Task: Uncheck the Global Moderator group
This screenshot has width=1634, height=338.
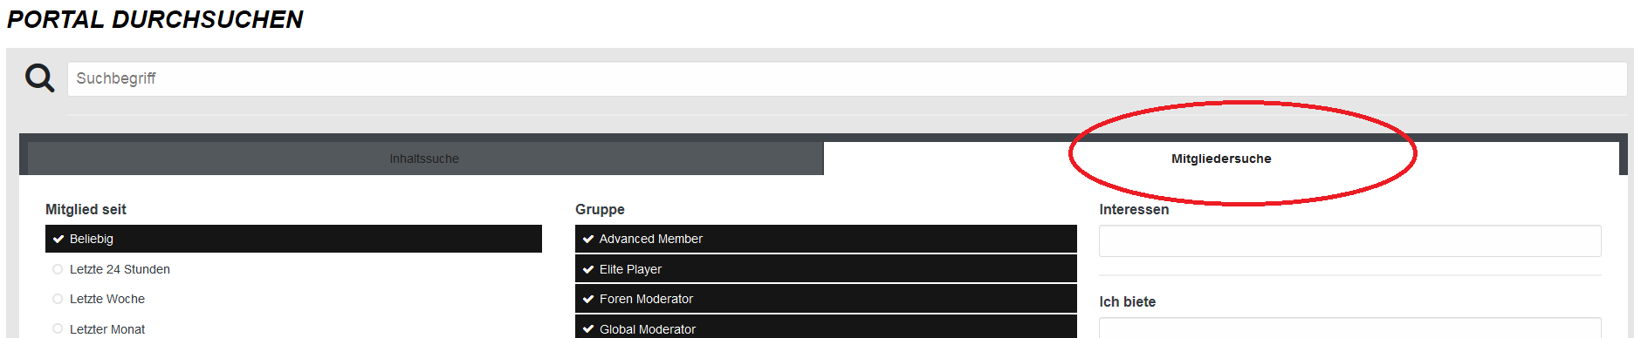Action: point(826,327)
